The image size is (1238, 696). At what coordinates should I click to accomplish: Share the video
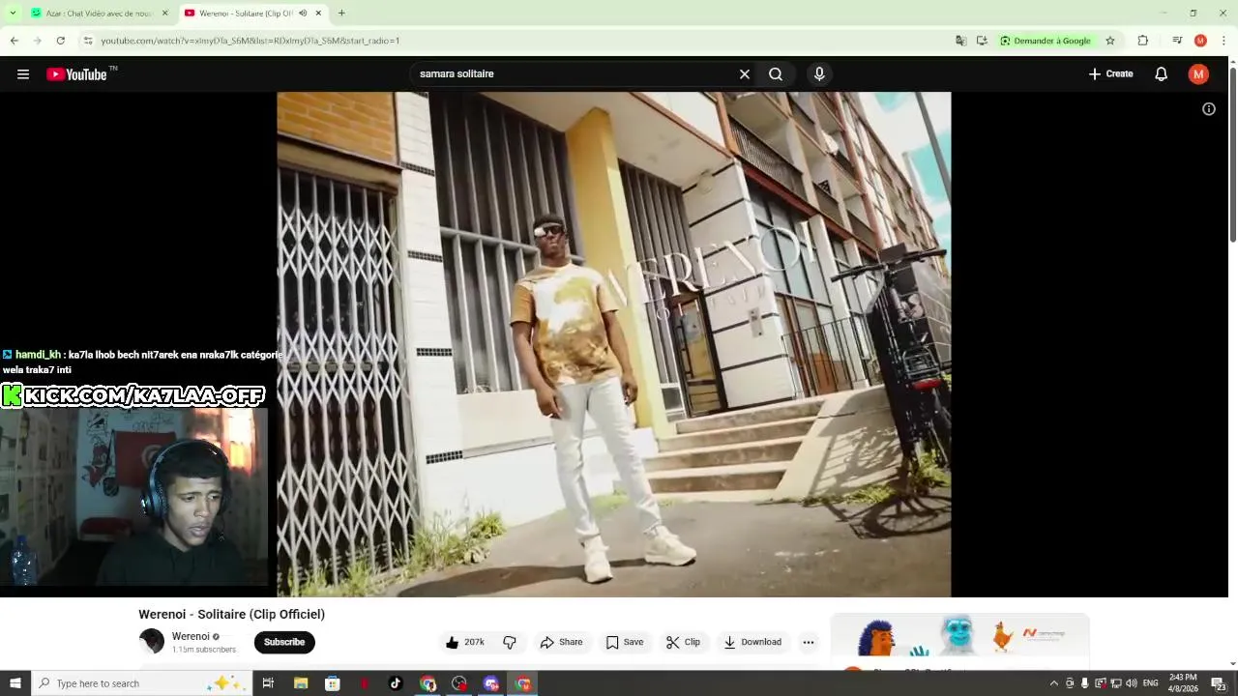pos(562,642)
